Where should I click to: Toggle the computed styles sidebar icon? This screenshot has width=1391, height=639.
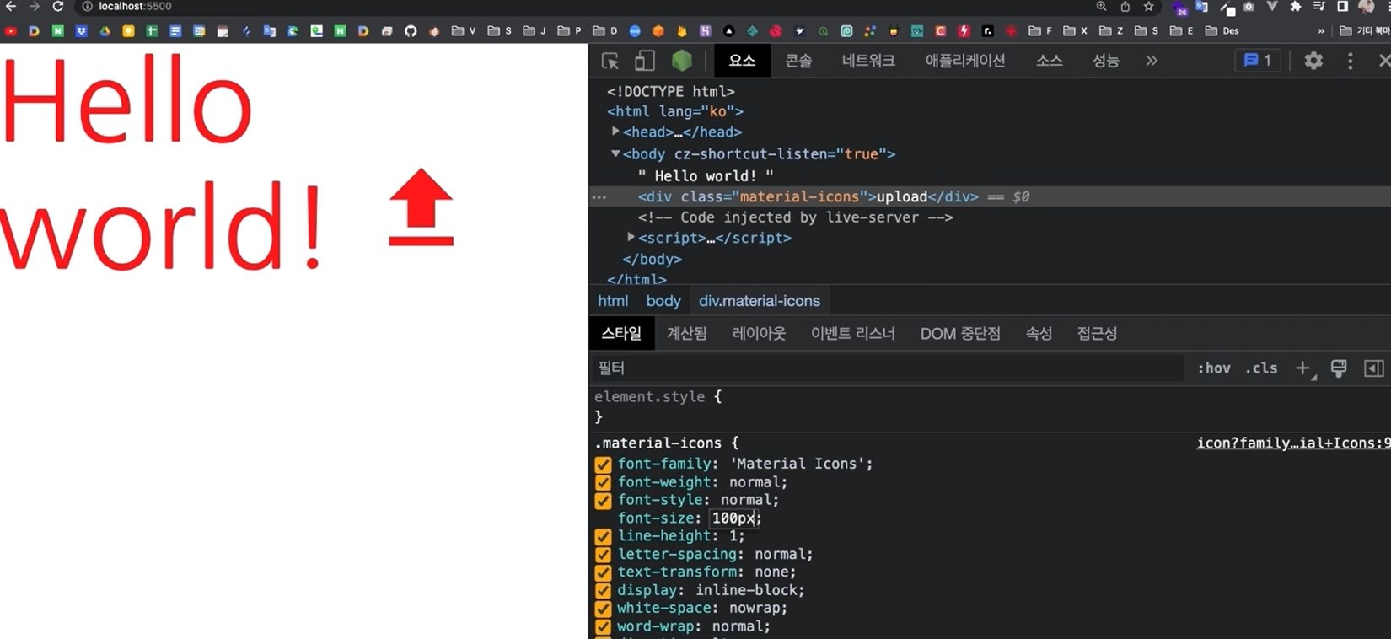(x=1374, y=368)
